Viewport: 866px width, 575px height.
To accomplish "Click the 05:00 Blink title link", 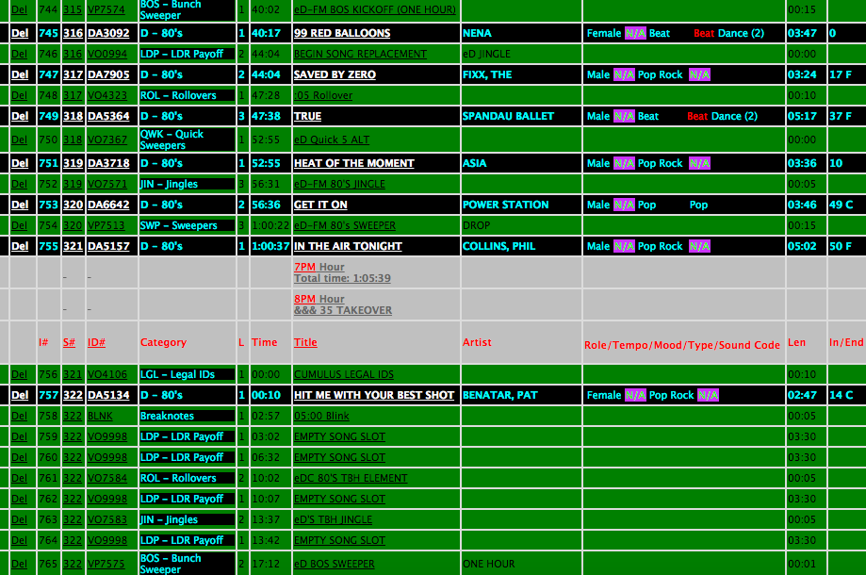I will coord(321,416).
